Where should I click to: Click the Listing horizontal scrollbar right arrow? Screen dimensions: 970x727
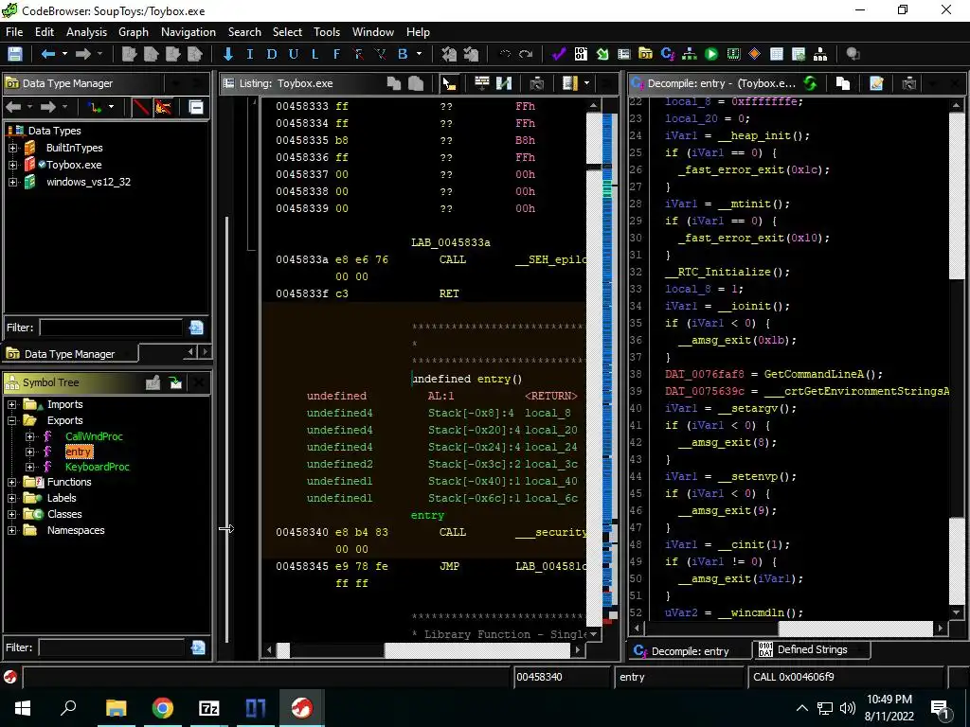point(577,649)
